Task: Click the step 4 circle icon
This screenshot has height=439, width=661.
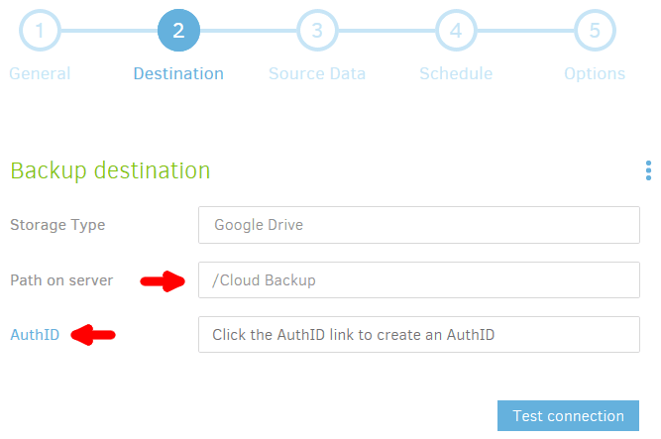Action: click(456, 31)
